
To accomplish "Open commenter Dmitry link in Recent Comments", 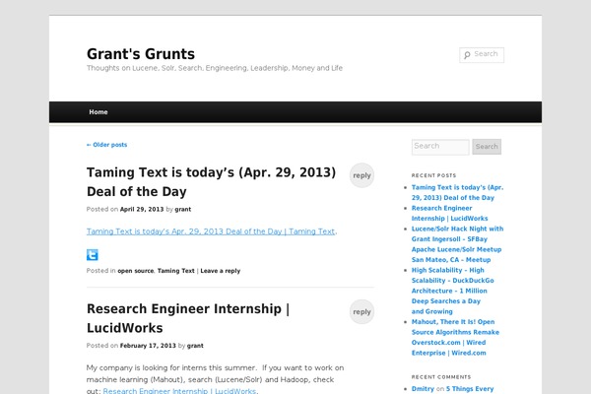I will (423, 389).
